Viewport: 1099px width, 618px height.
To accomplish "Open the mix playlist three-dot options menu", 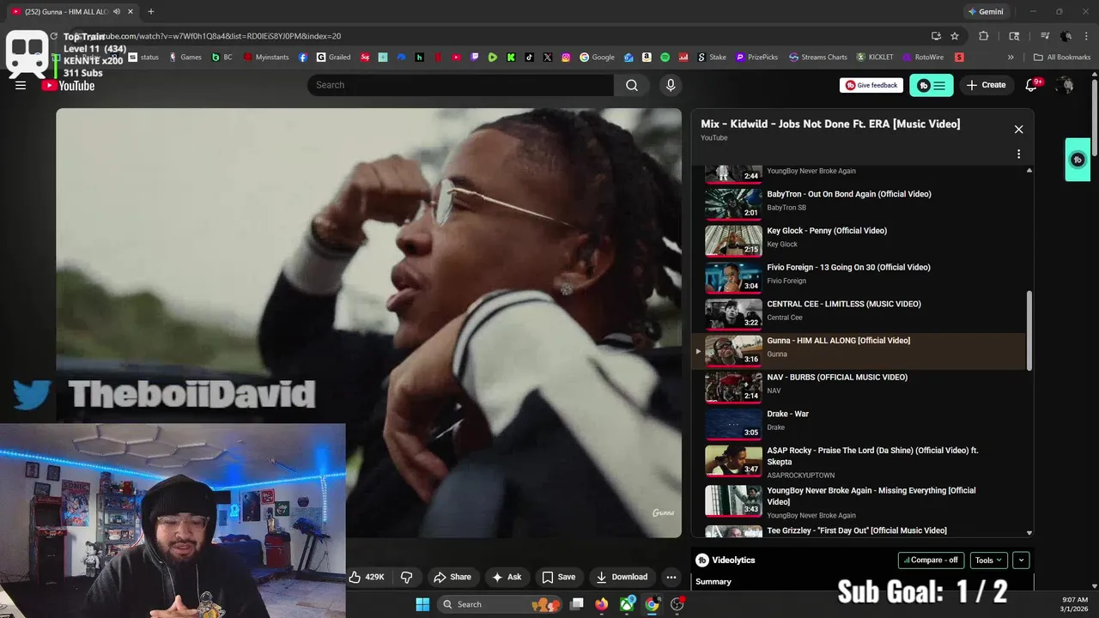I will point(1018,154).
